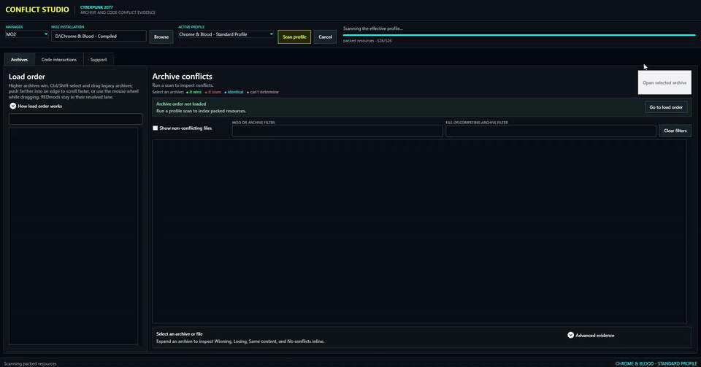
Task: Switch to the Support tab
Action: (99, 59)
